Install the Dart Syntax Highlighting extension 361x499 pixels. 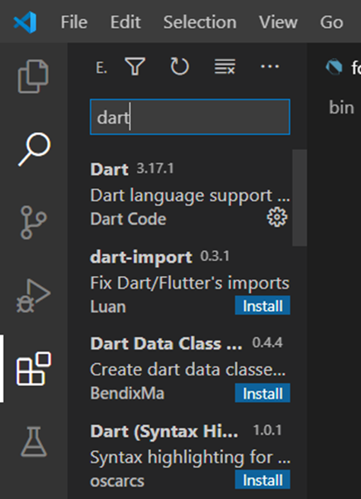click(x=262, y=480)
